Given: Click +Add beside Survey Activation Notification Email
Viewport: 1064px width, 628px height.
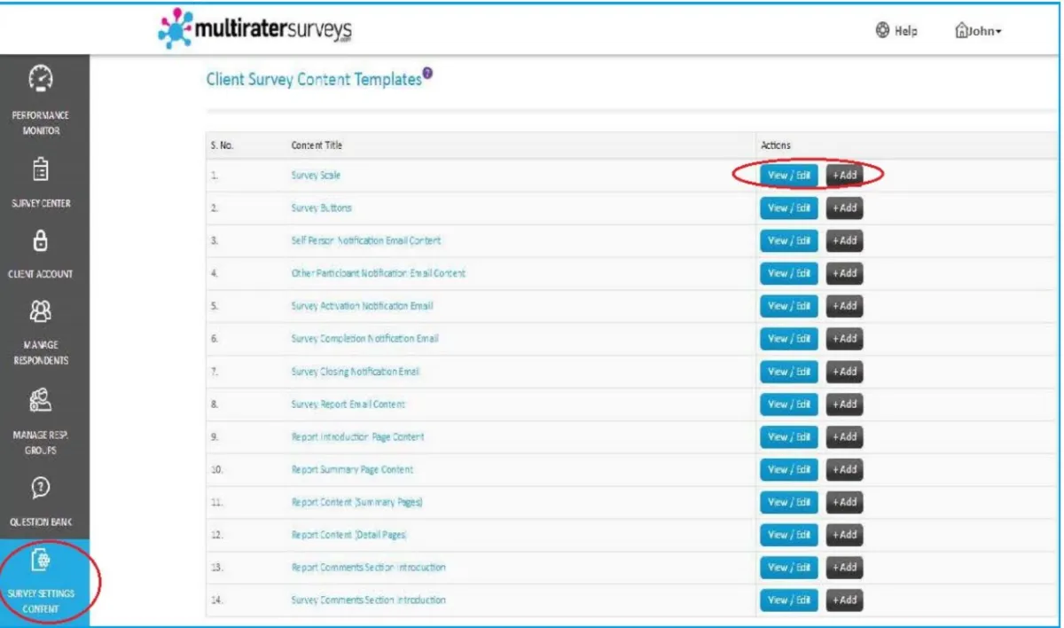Looking at the screenshot, I should 844,306.
